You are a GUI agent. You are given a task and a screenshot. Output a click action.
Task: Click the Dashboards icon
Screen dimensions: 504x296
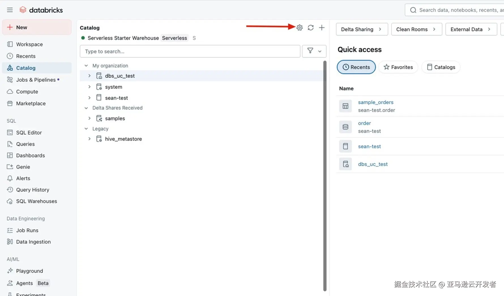coord(10,155)
